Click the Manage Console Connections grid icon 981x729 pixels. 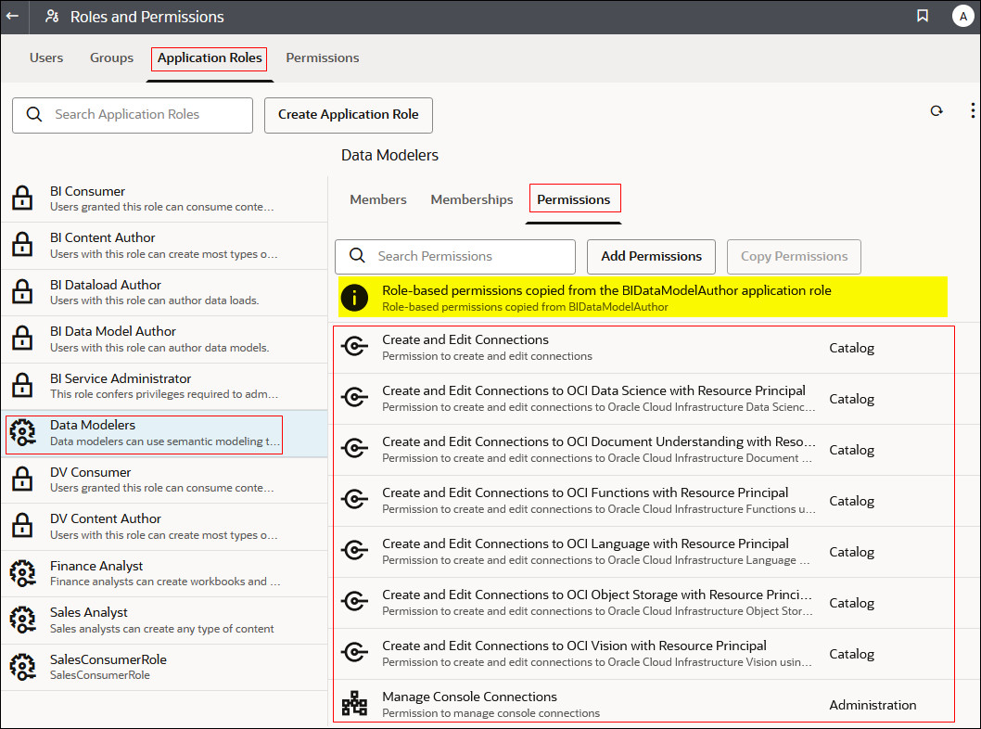tap(354, 703)
